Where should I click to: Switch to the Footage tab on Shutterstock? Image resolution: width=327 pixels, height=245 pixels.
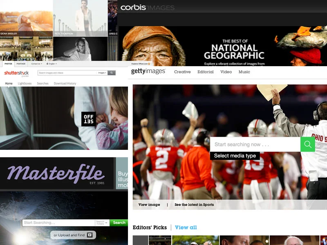click(21, 64)
